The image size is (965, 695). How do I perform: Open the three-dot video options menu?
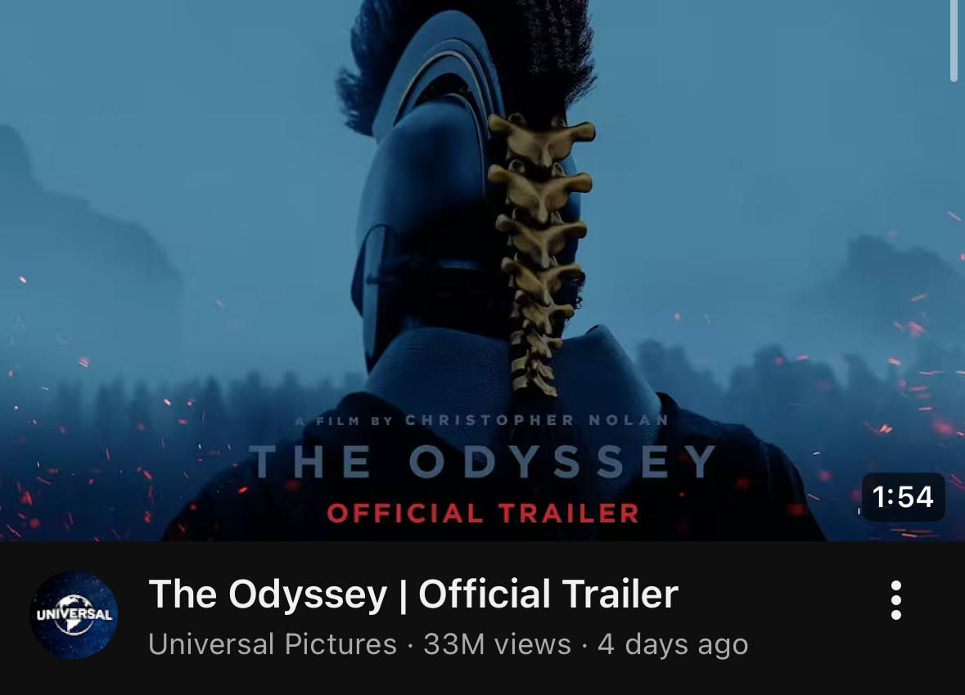[x=896, y=599]
